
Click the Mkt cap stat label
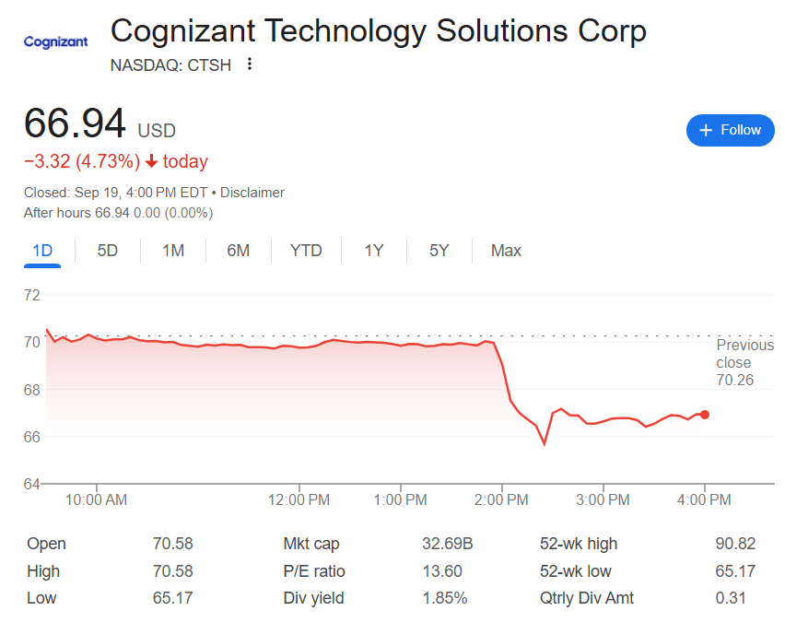(x=312, y=544)
